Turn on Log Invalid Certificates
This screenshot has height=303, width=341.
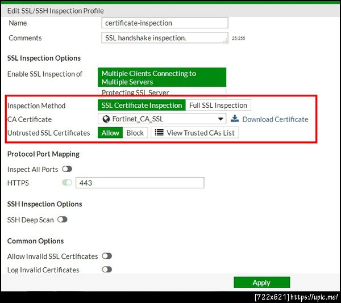tap(107, 270)
